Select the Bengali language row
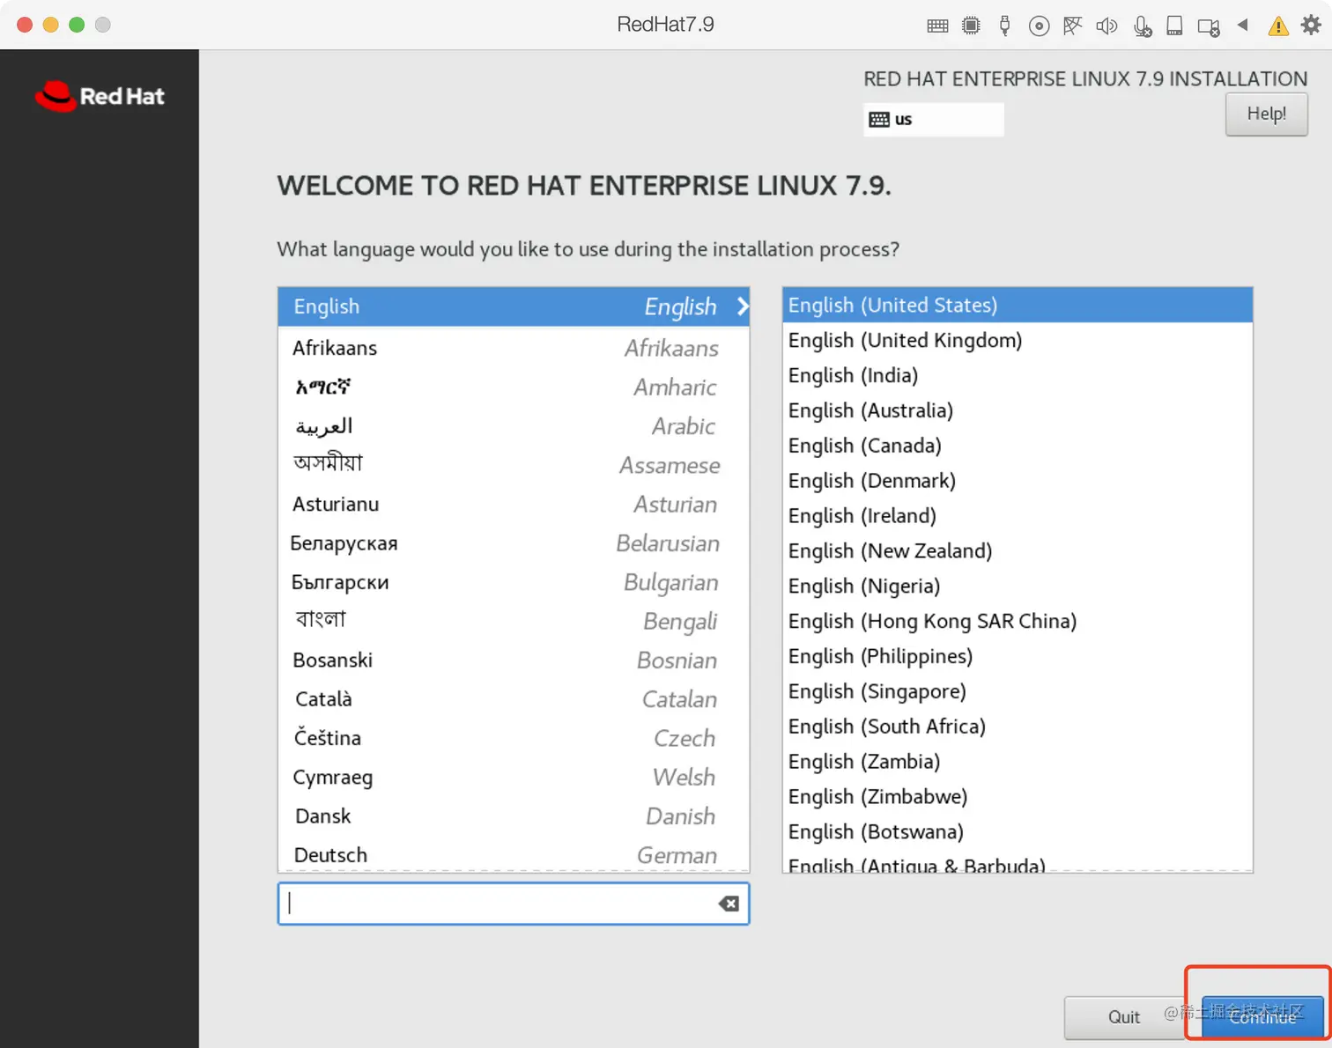Viewport: 1332px width, 1048px height. pyautogui.click(x=514, y=621)
